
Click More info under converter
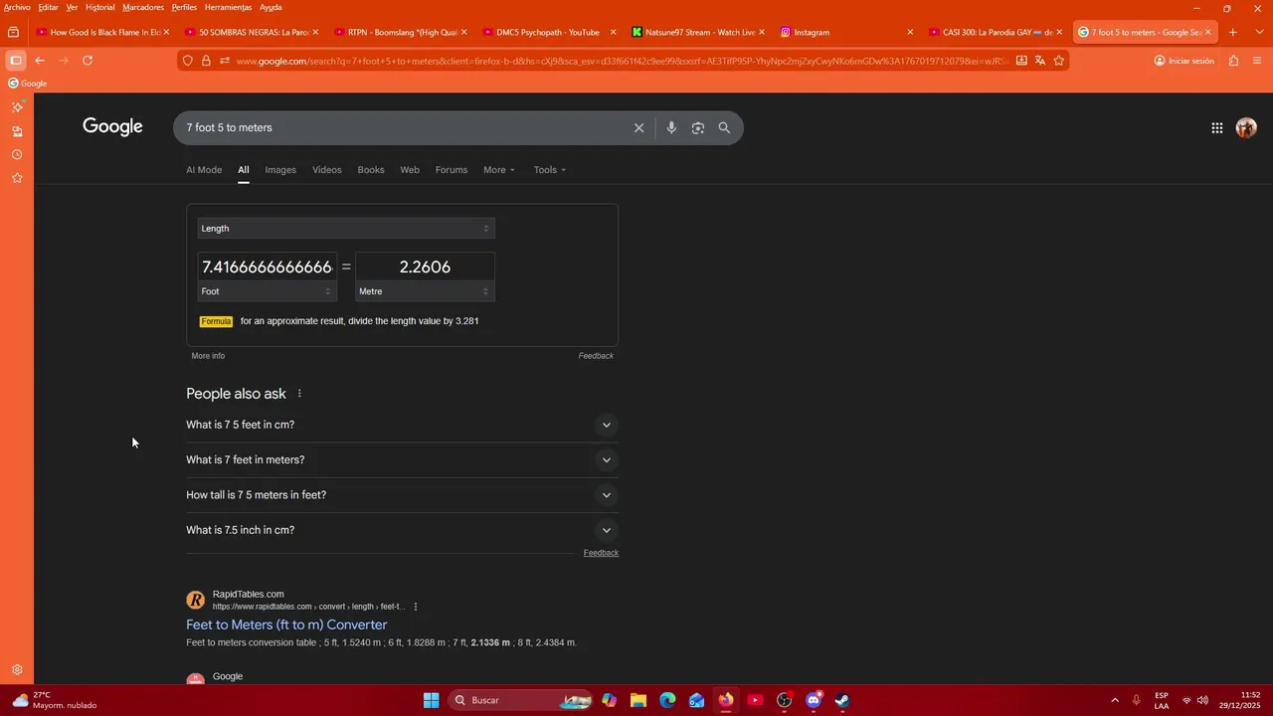(208, 356)
